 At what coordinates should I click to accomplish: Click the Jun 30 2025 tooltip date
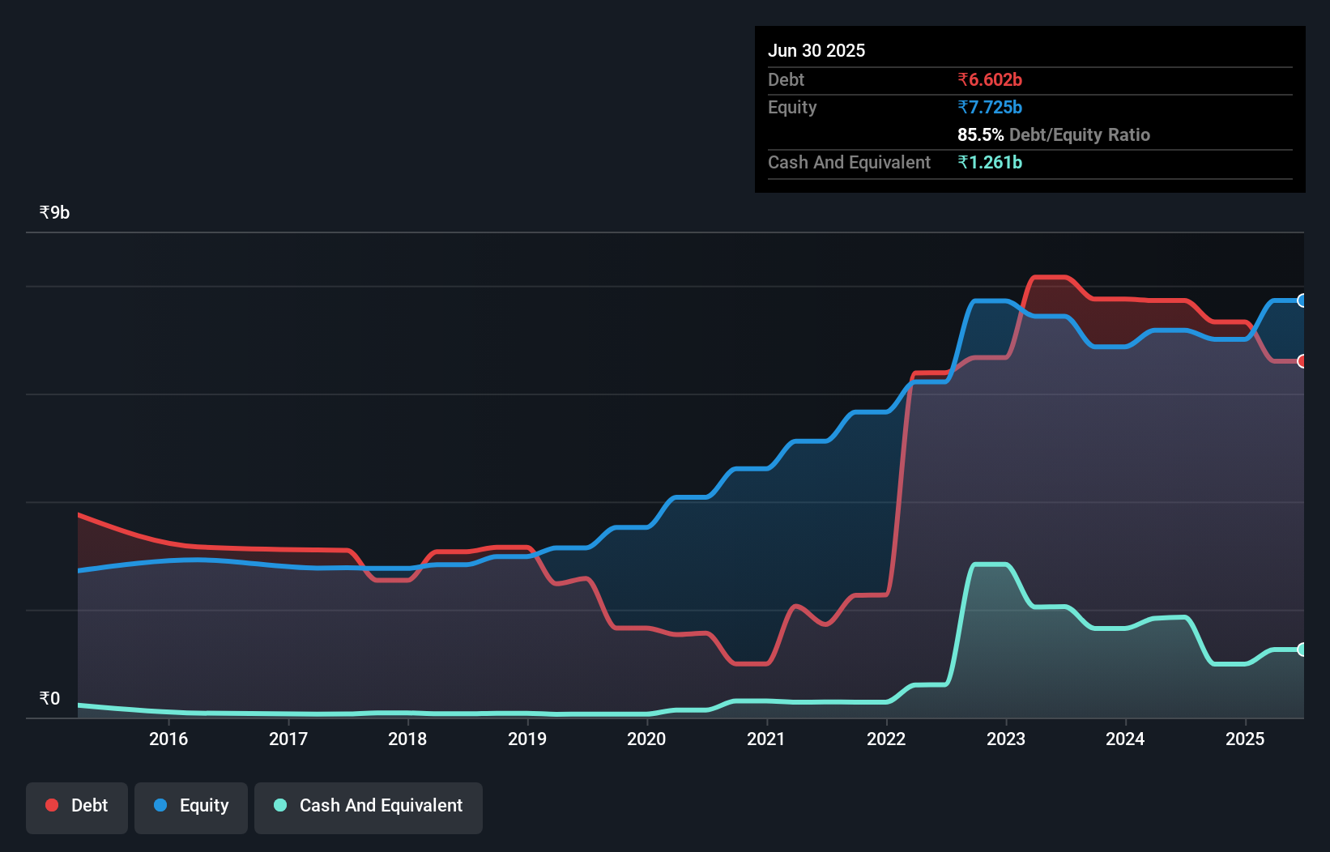(816, 50)
